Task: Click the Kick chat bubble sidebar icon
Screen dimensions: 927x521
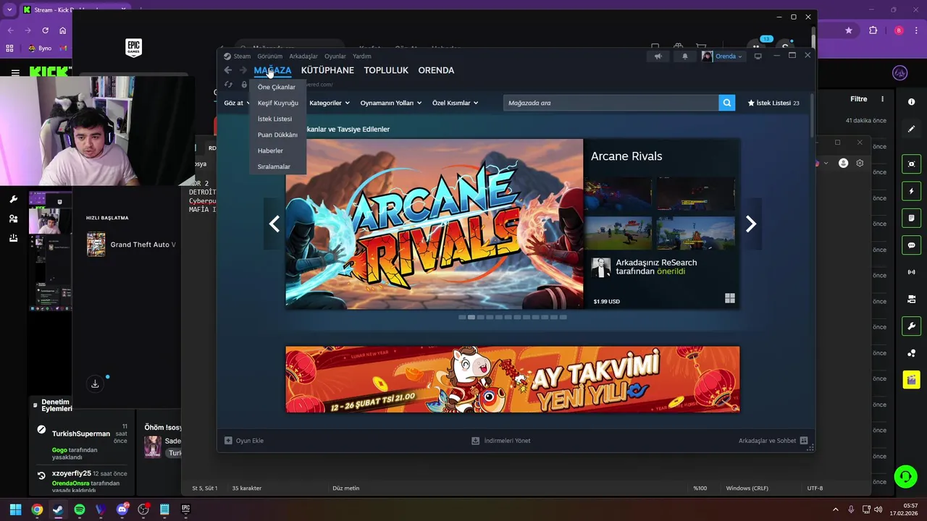Action: pos(912,245)
